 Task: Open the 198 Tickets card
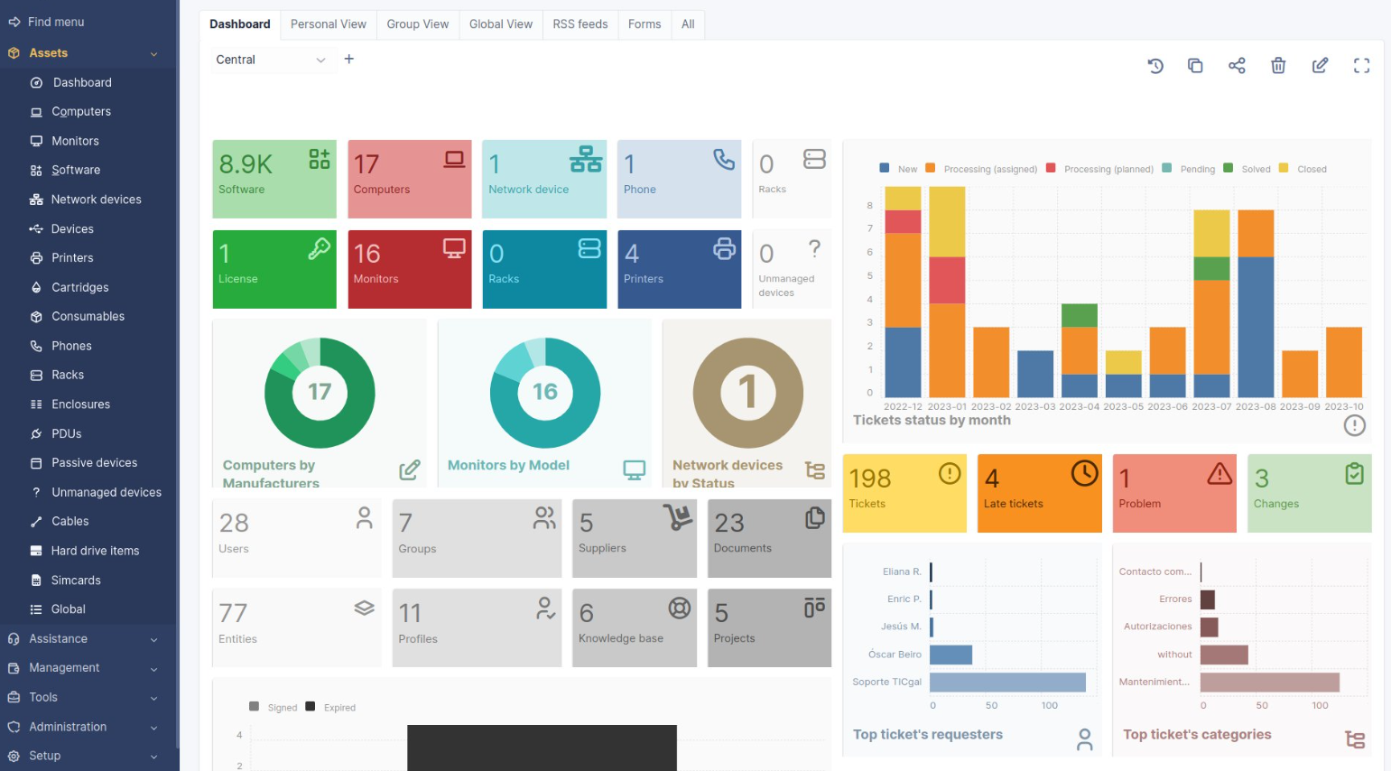[904, 493]
